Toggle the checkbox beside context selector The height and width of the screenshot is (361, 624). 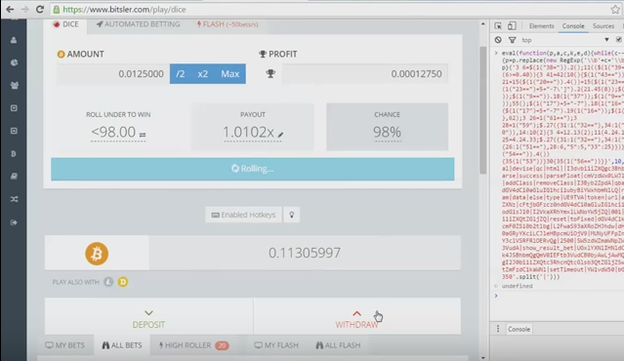[619, 40]
